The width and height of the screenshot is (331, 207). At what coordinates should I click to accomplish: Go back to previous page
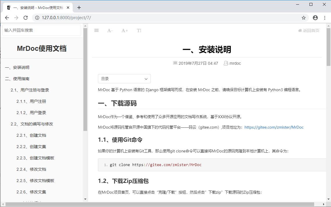click(x=7, y=18)
